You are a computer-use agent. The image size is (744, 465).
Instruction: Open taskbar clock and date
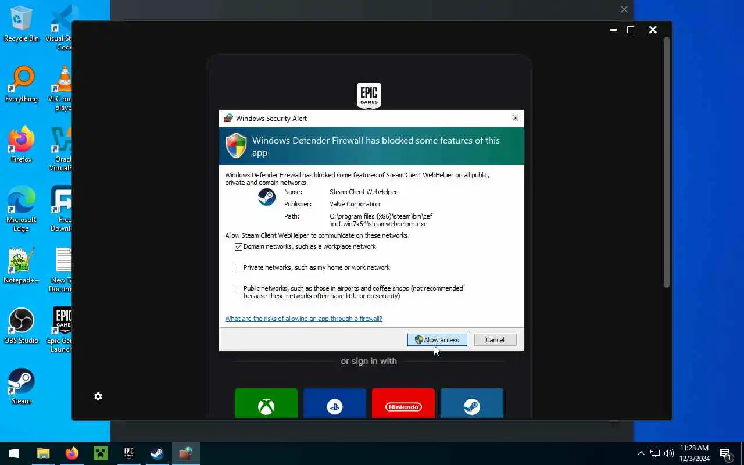695,453
